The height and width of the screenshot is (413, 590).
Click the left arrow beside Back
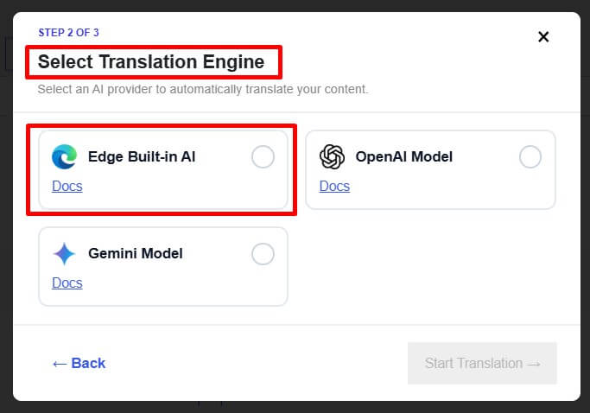(60, 364)
